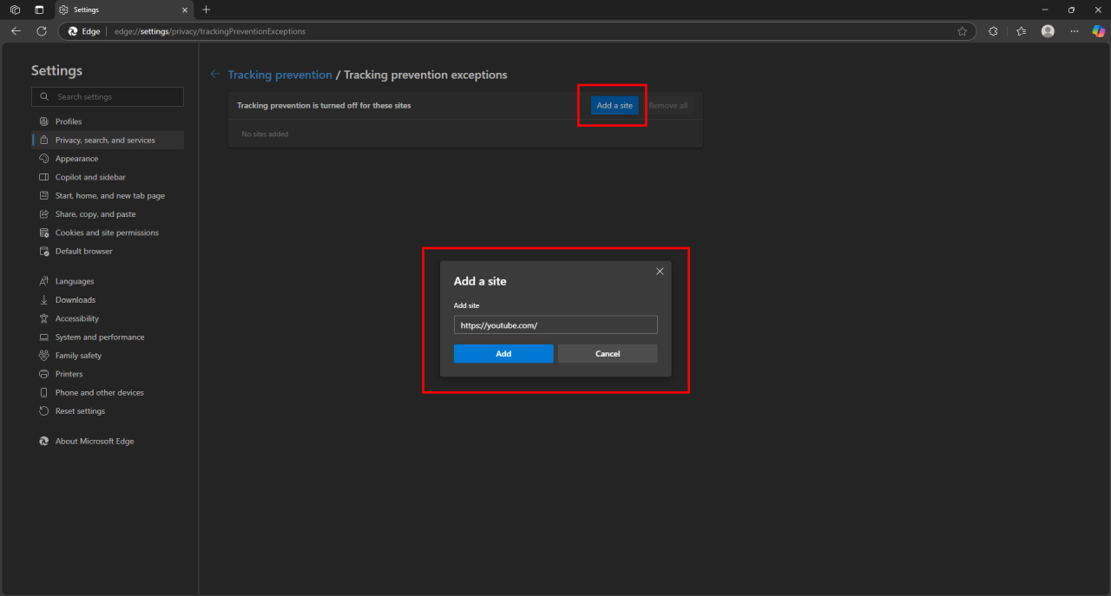Image resolution: width=1111 pixels, height=596 pixels.
Task: Open Cookies and site permissions
Action: 108,233
